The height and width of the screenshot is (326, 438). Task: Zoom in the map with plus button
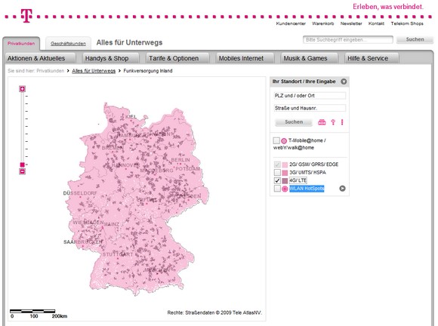pyautogui.click(x=23, y=89)
